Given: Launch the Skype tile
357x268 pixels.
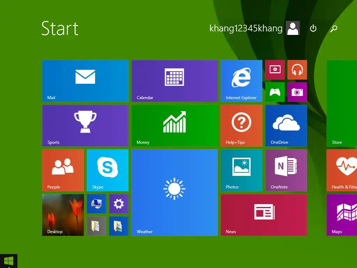Looking at the screenshot, I should pos(108,170).
